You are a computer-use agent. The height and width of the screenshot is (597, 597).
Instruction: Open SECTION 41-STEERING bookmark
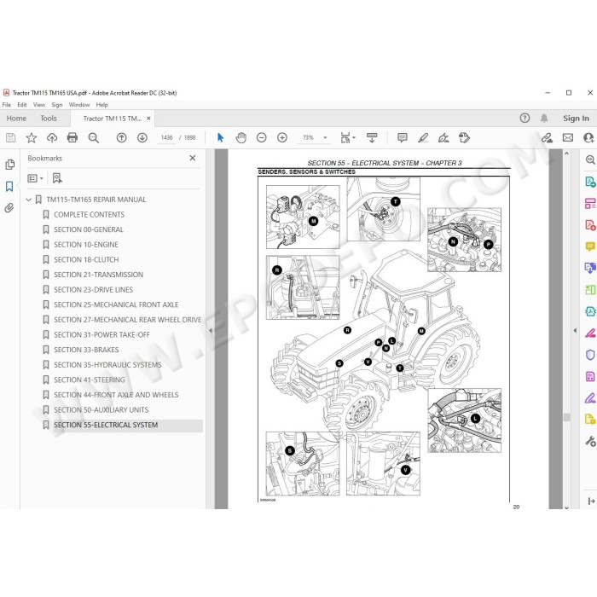[x=90, y=380]
